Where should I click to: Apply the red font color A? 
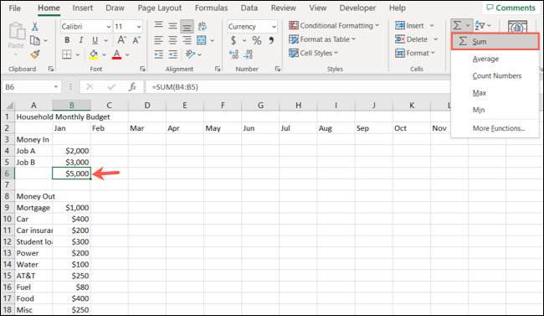click(x=116, y=54)
